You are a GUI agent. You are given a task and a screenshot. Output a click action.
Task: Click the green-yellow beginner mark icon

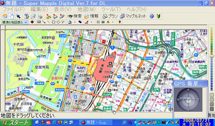click(159, 16)
